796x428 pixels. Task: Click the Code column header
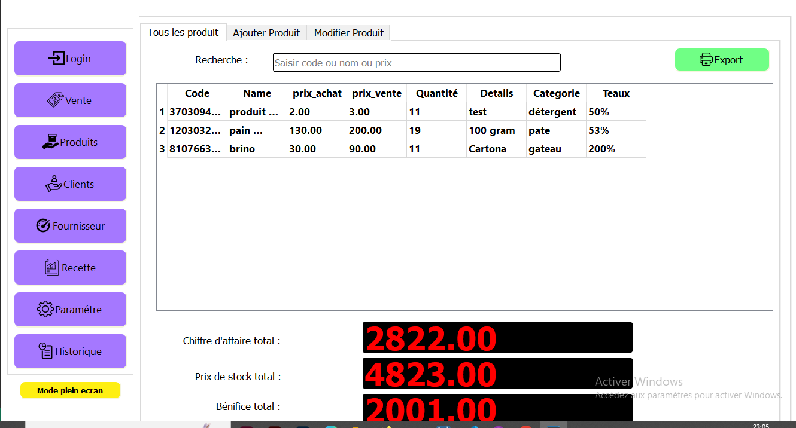[197, 93]
